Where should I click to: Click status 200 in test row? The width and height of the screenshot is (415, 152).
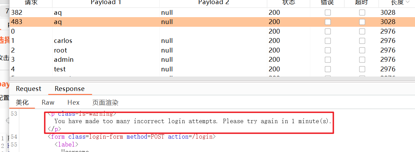[x=274, y=69]
